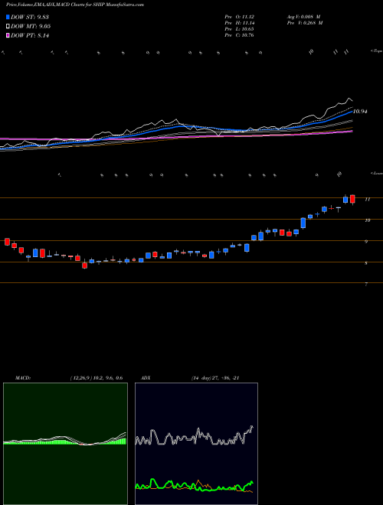
Task: Select the 'DOW MT: 9.03' legend text
Action: [x=31, y=27]
